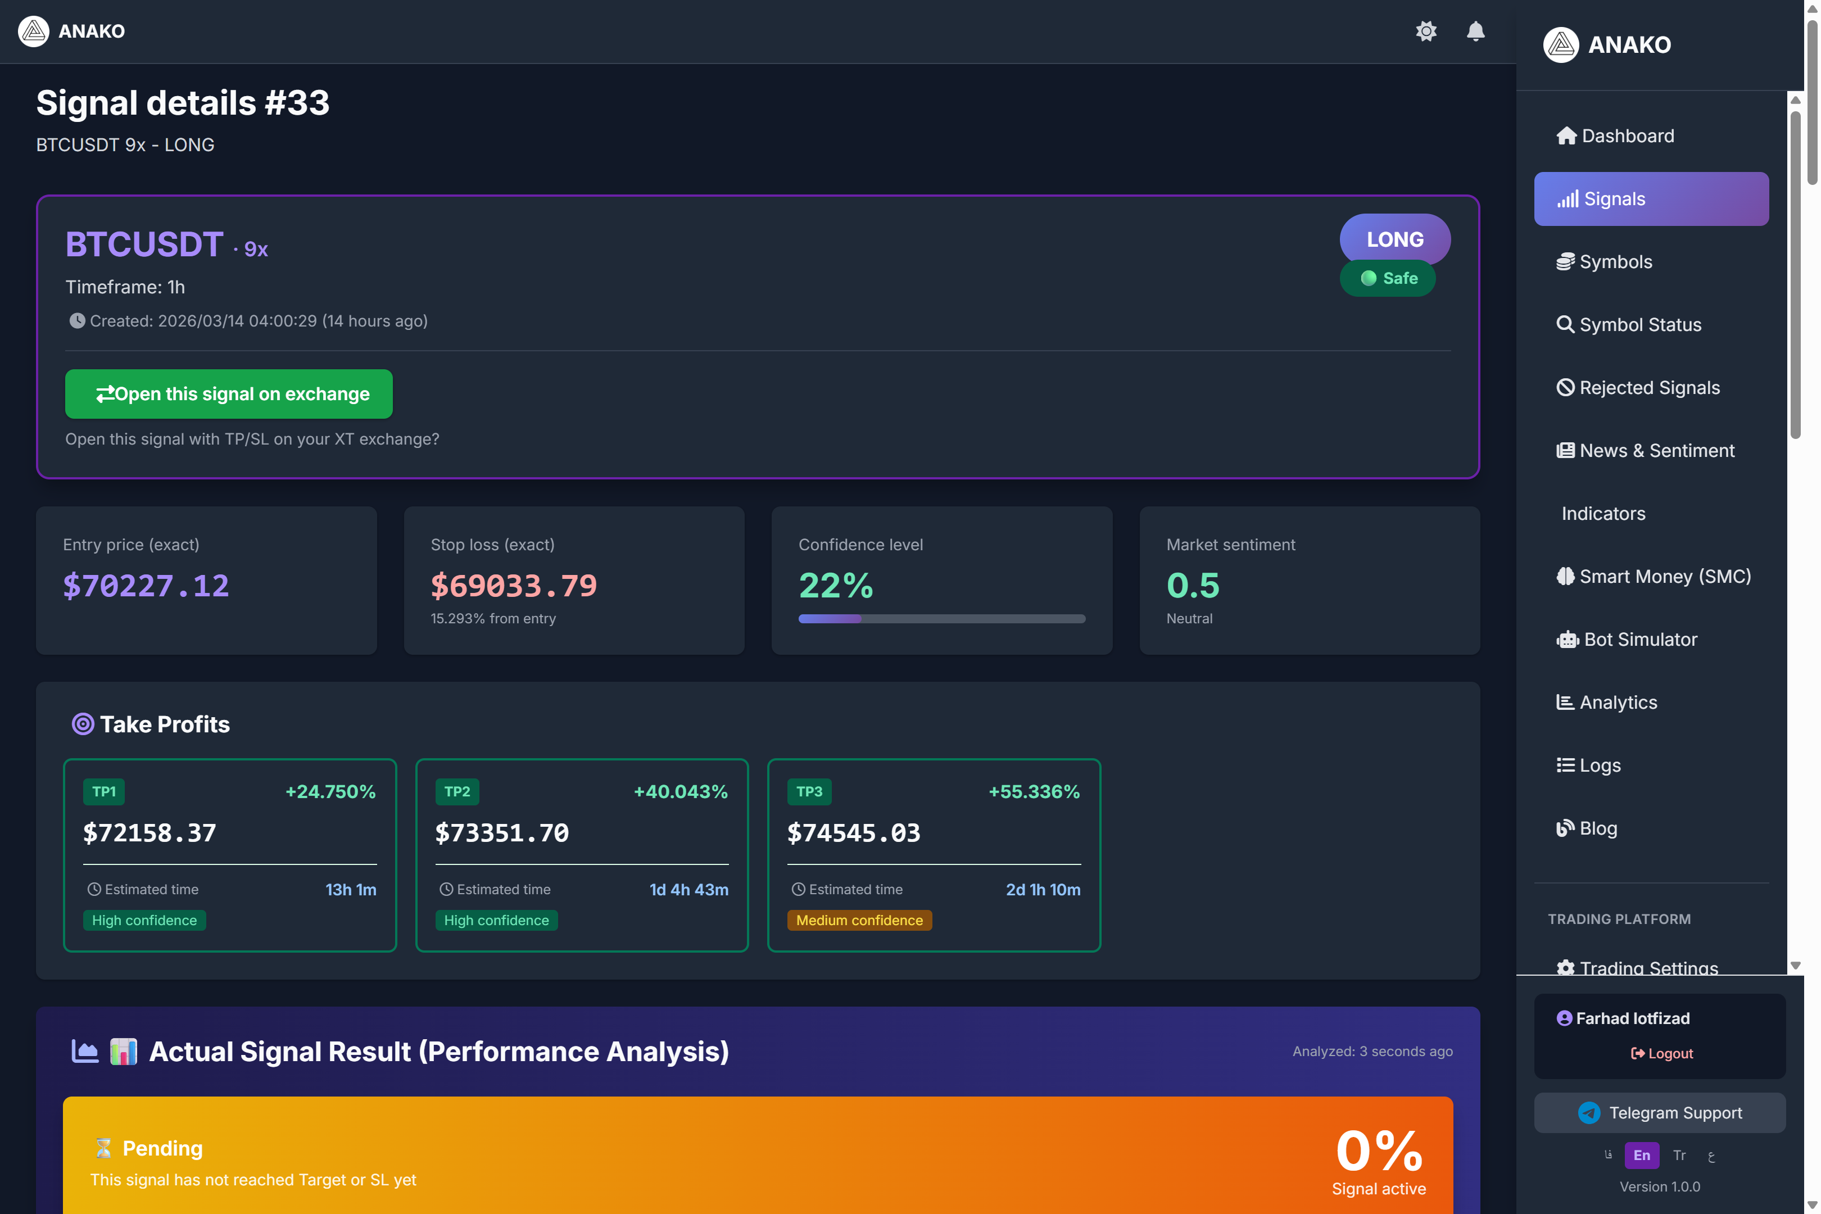The image size is (1821, 1214).
Task: Toggle the Safe signal switch
Action: point(1388,278)
